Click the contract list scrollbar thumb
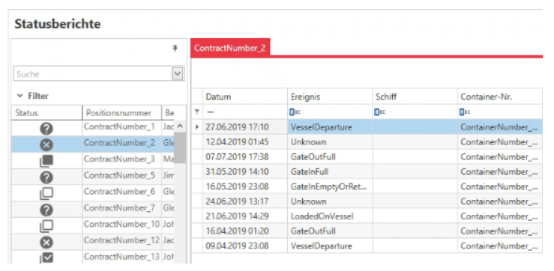The image size is (554, 271). (180, 147)
